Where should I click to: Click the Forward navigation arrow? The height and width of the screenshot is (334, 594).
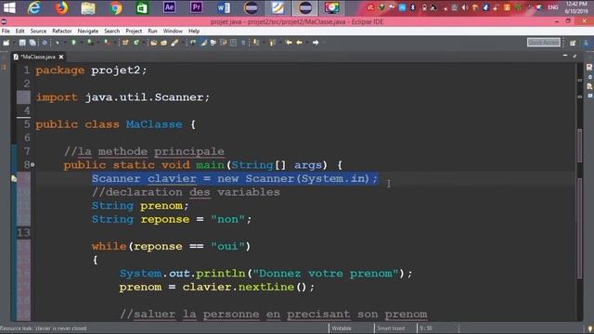point(316,43)
